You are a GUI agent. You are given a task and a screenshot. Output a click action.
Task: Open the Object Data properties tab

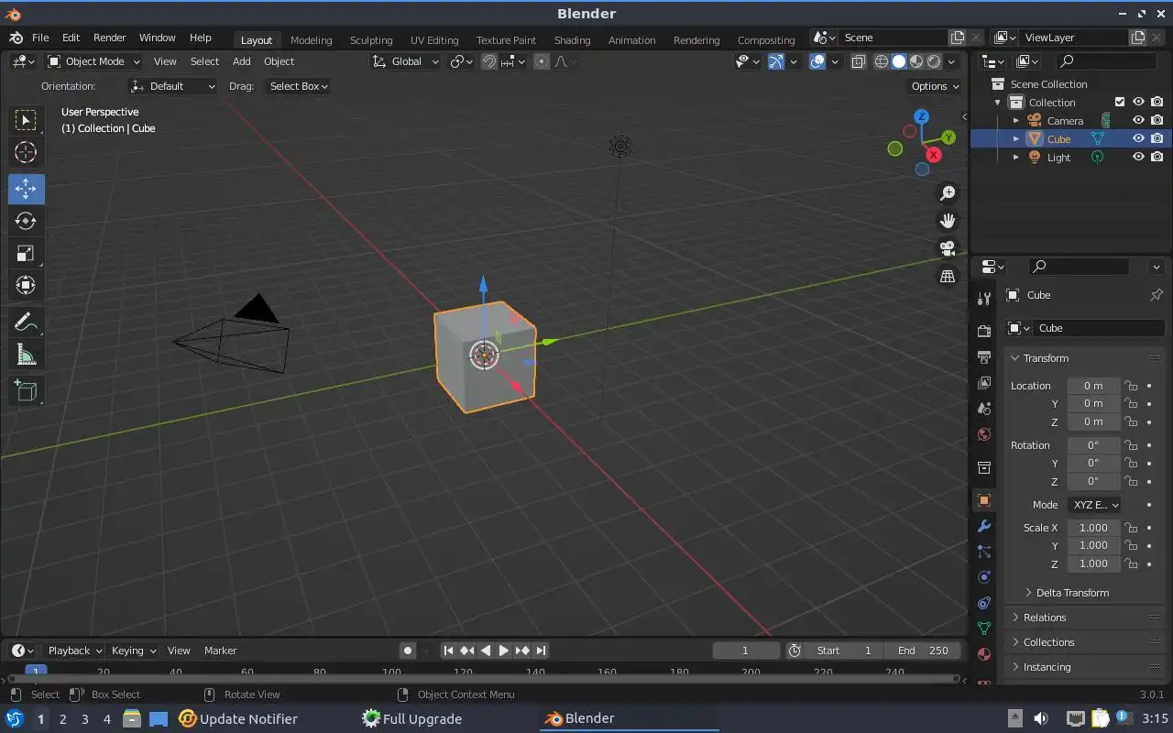point(984,629)
